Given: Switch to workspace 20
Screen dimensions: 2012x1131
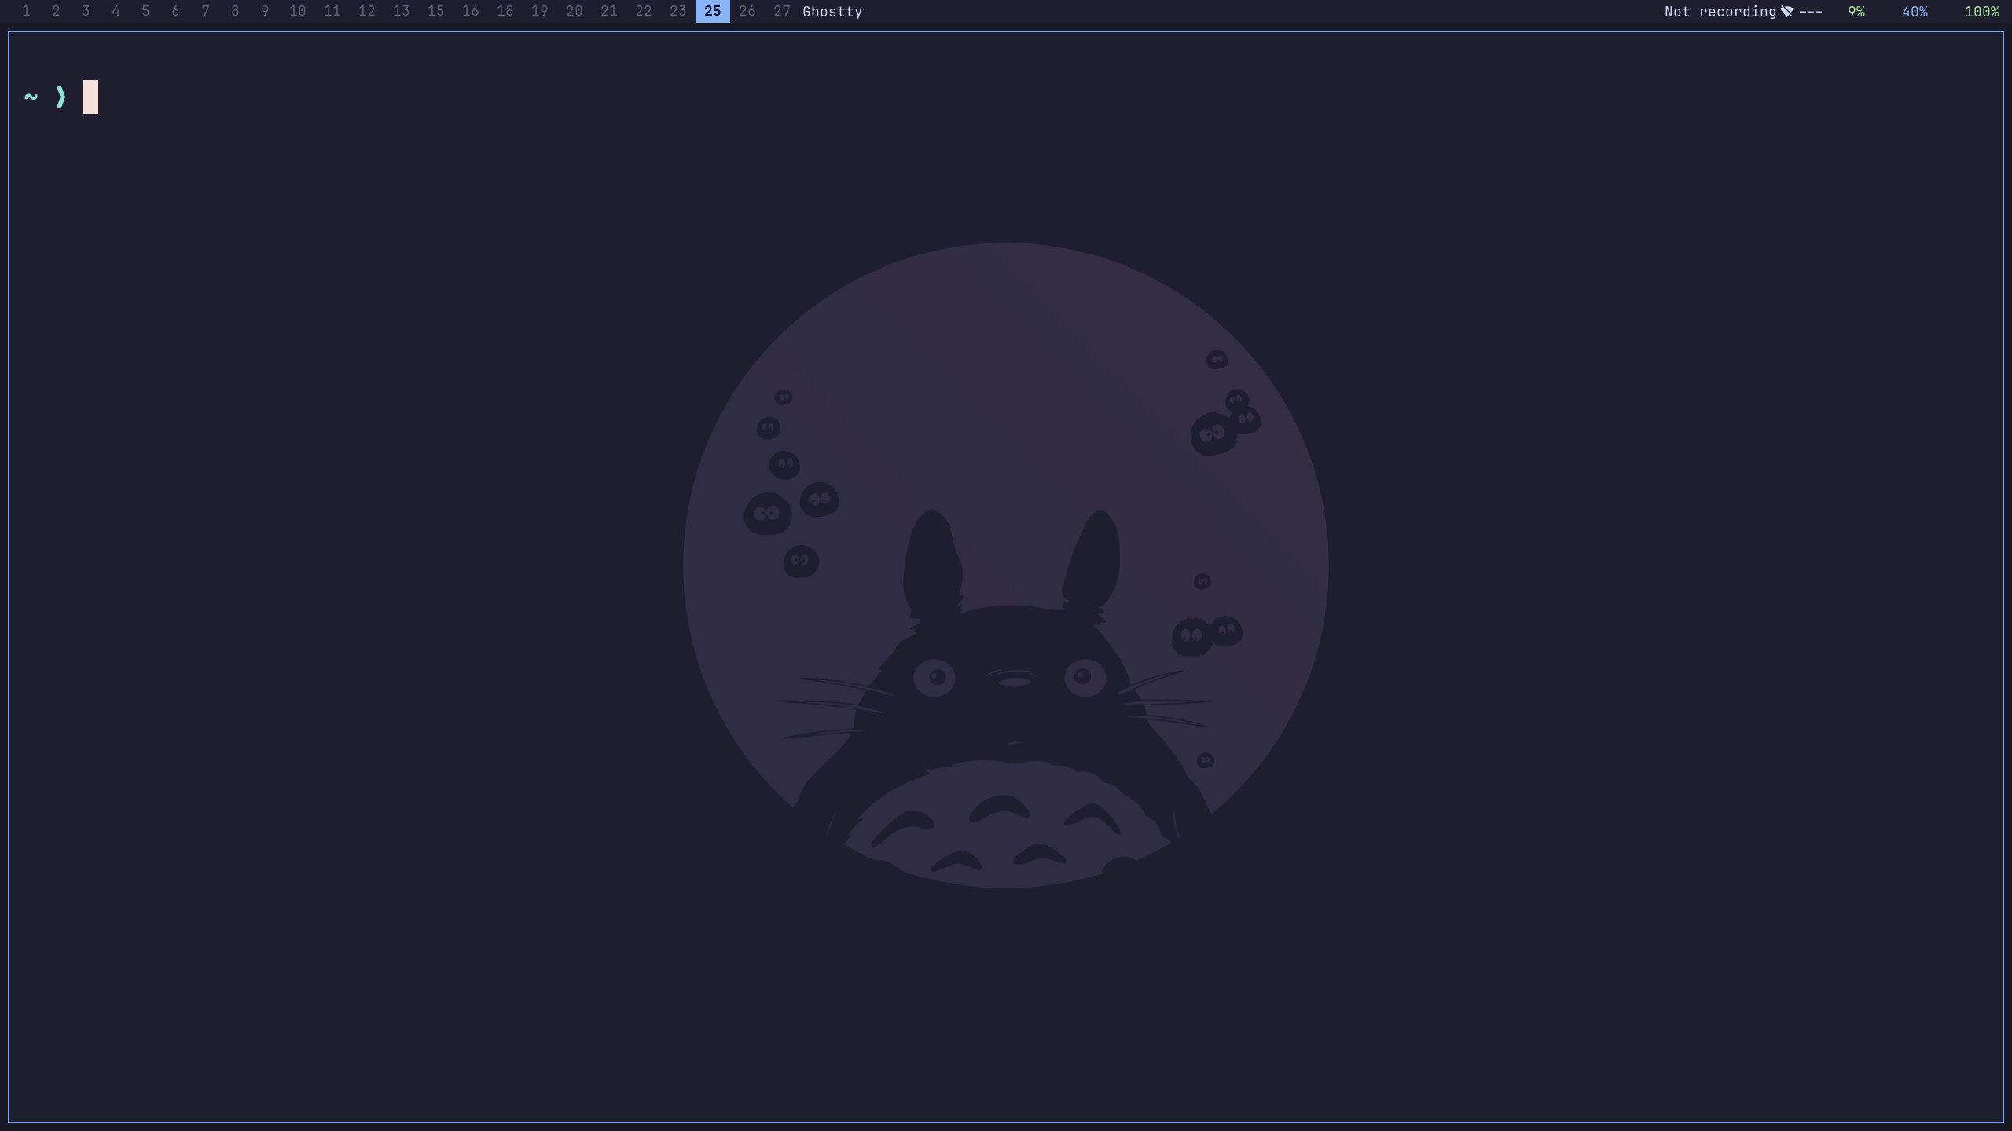Looking at the screenshot, I should [574, 11].
